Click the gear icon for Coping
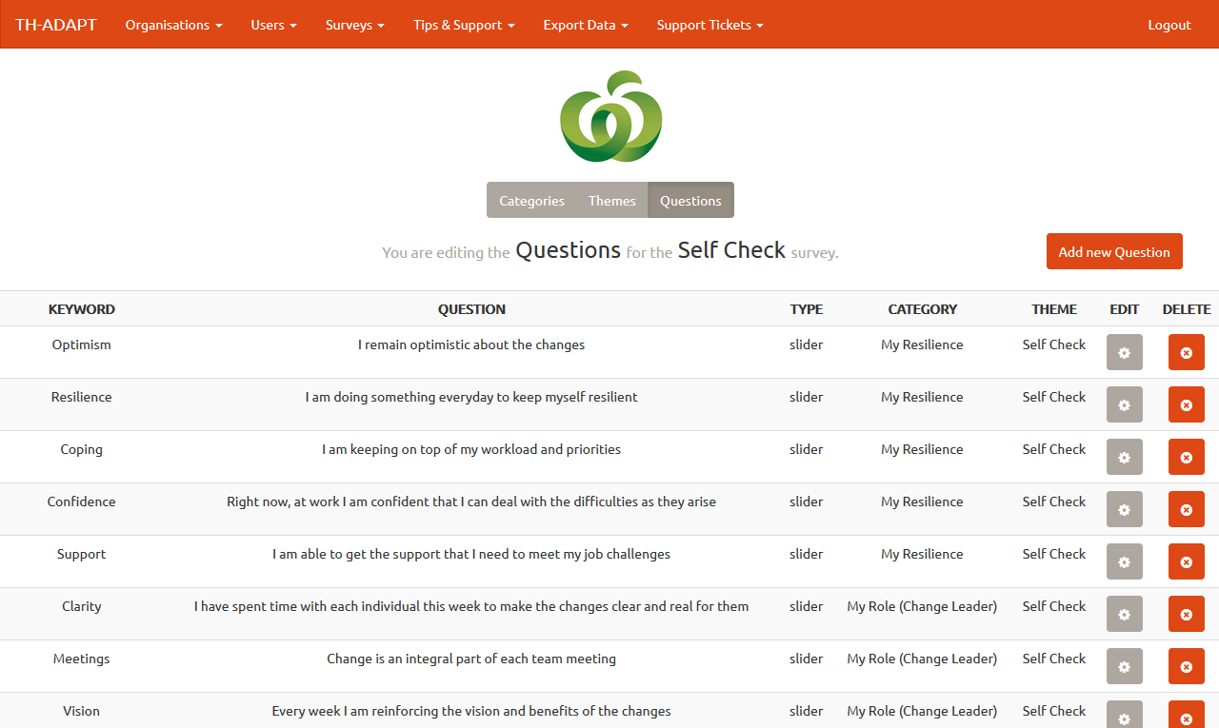Screen dimensions: 1219x728 1125,457
